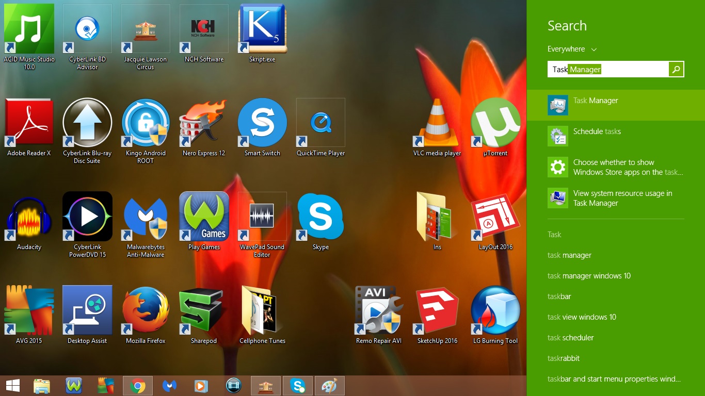Open the Windows Start button

pyautogui.click(x=13, y=386)
